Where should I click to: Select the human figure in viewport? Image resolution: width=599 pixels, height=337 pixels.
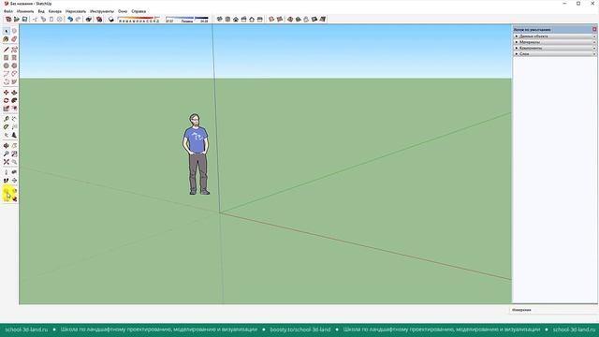pos(197,154)
